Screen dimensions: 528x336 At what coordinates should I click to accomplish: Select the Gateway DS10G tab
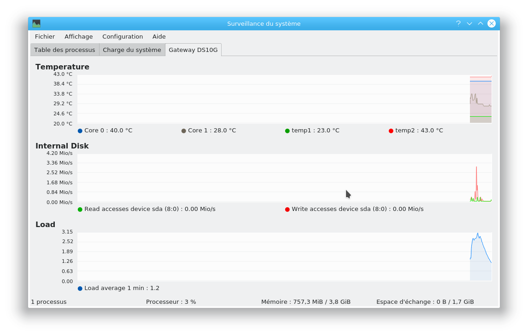coord(194,50)
